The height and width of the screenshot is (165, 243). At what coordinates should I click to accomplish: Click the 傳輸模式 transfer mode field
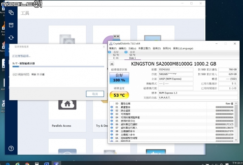pos(175,84)
